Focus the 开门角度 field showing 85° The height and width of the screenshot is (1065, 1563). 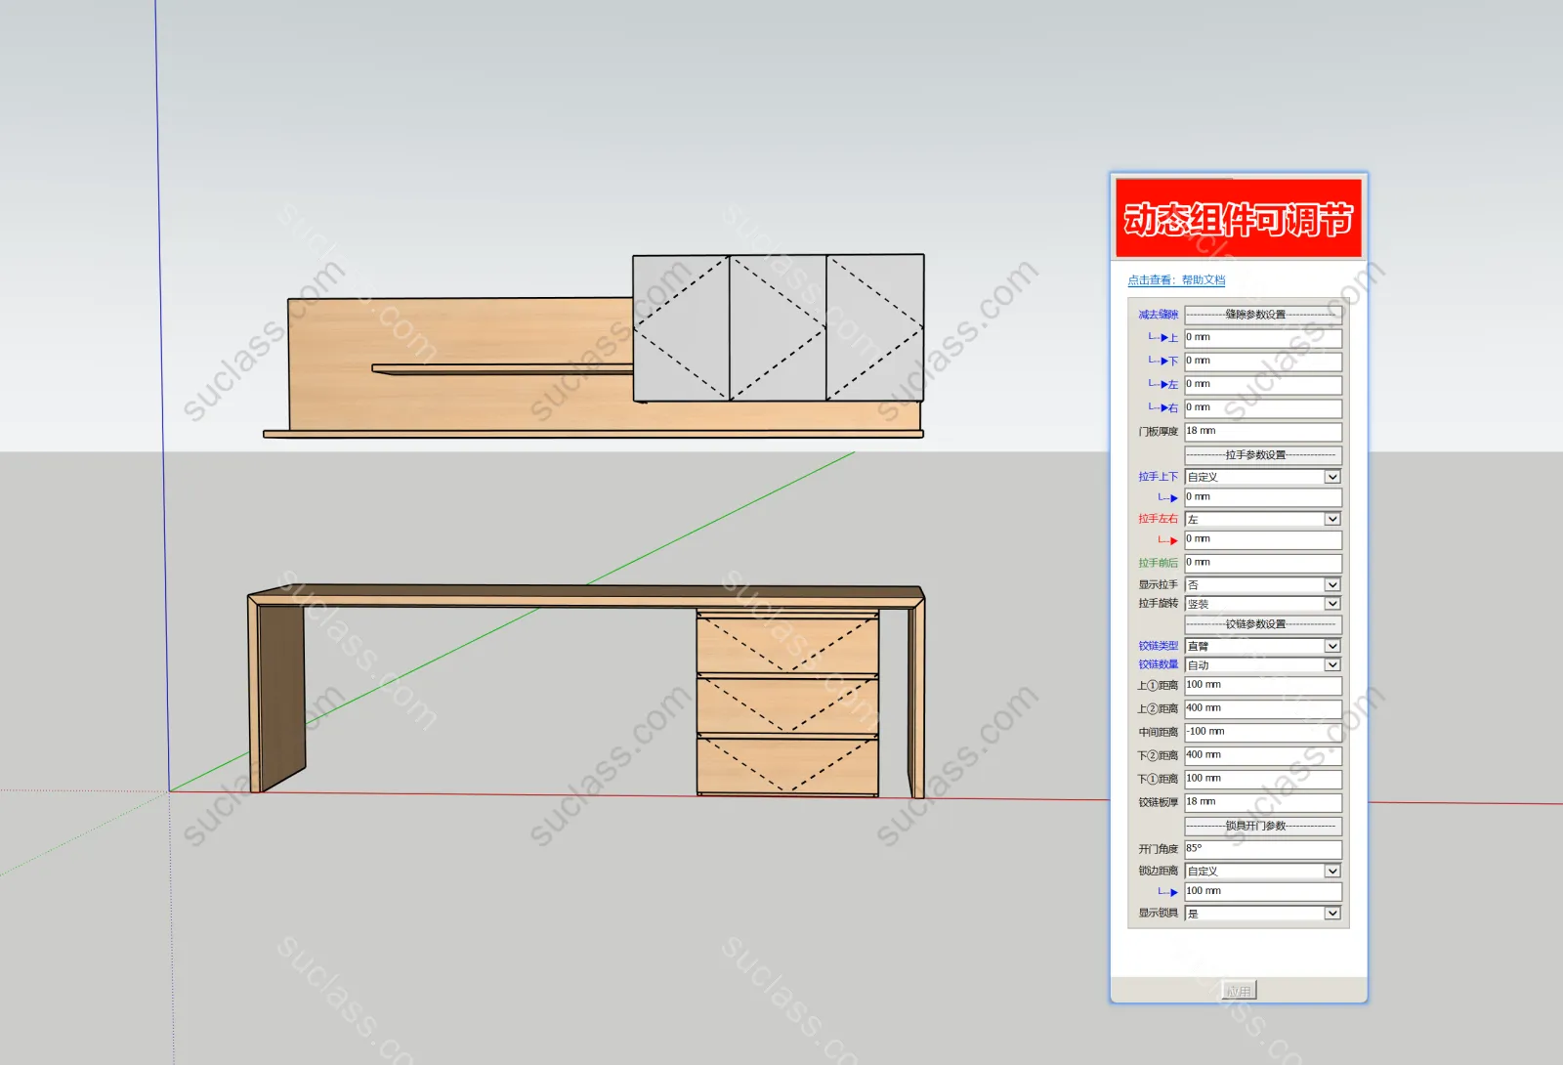click(1262, 849)
